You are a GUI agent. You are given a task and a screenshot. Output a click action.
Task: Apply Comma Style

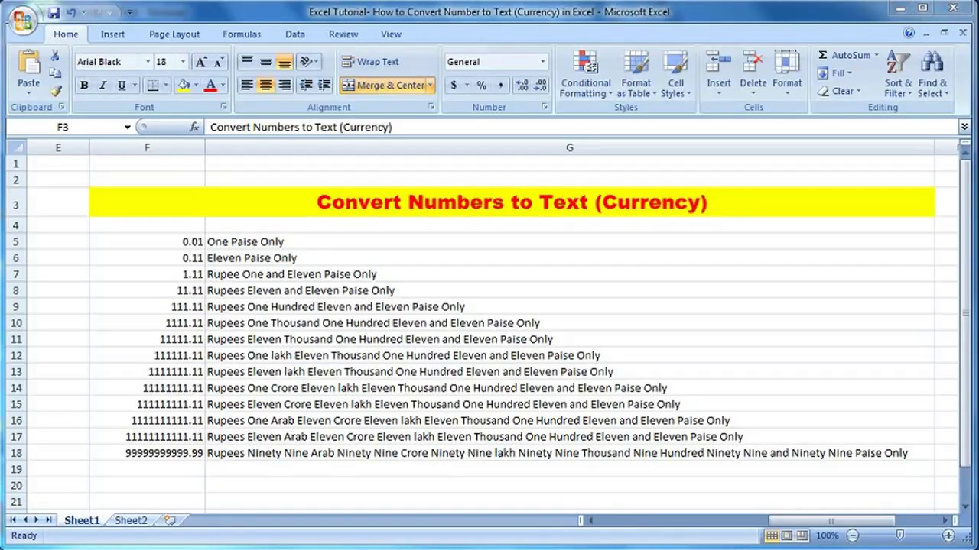[500, 86]
